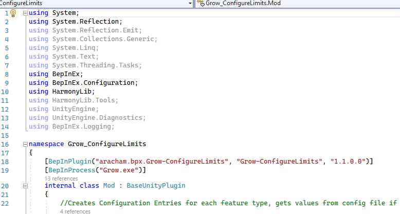Show the 4 references CodeLens link
This screenshot has width=400, height=214.
(x=75, y=211)
